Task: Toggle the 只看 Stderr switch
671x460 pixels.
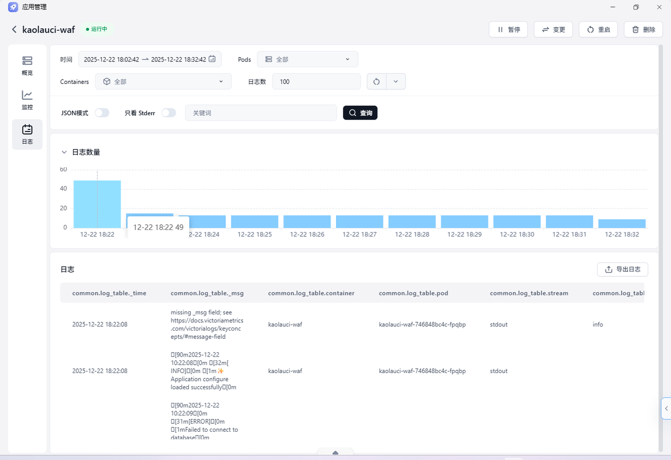Action: click(168, 113)
